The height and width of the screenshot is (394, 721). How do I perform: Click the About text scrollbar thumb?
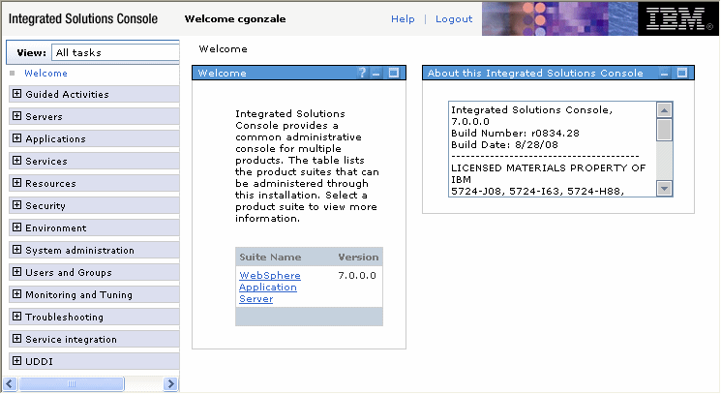[664, 130]
